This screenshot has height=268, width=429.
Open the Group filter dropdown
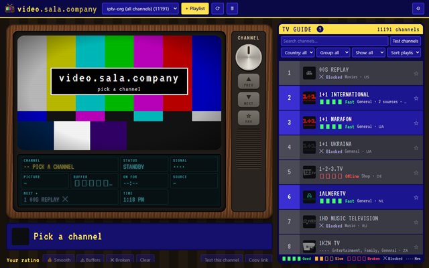pos(333,52)
